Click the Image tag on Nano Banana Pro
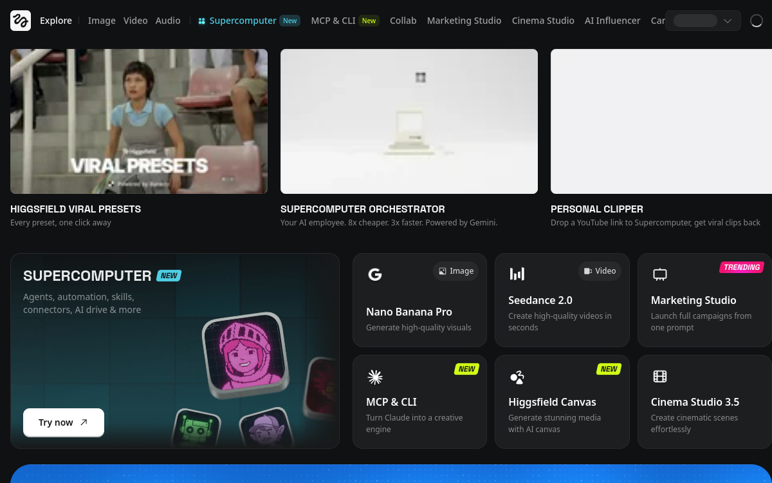 pyautogui.click(x=456, y=271)
